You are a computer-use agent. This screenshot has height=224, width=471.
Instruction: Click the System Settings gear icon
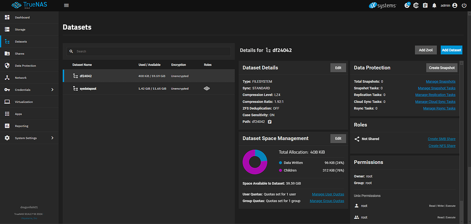(x=7, y=138)
